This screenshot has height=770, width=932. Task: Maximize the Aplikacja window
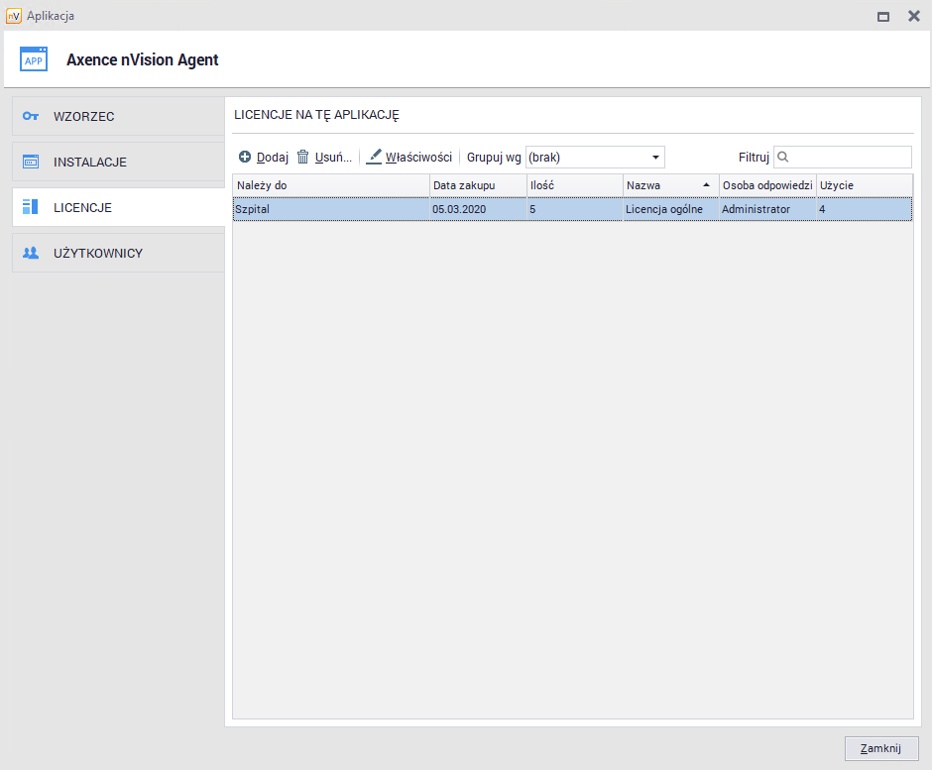pos(883,16)
